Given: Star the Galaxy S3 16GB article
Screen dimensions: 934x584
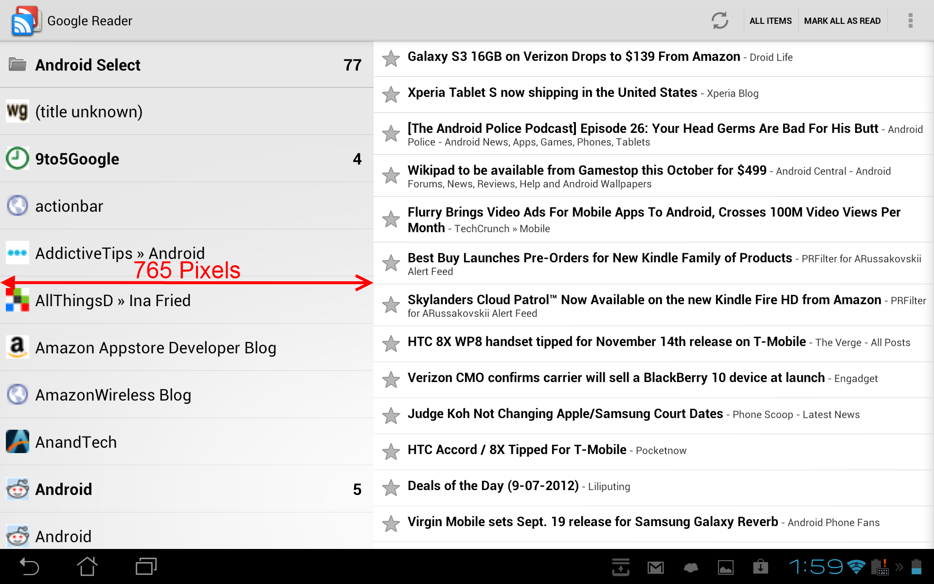Looking at the screenshot, I should point(391,58).
